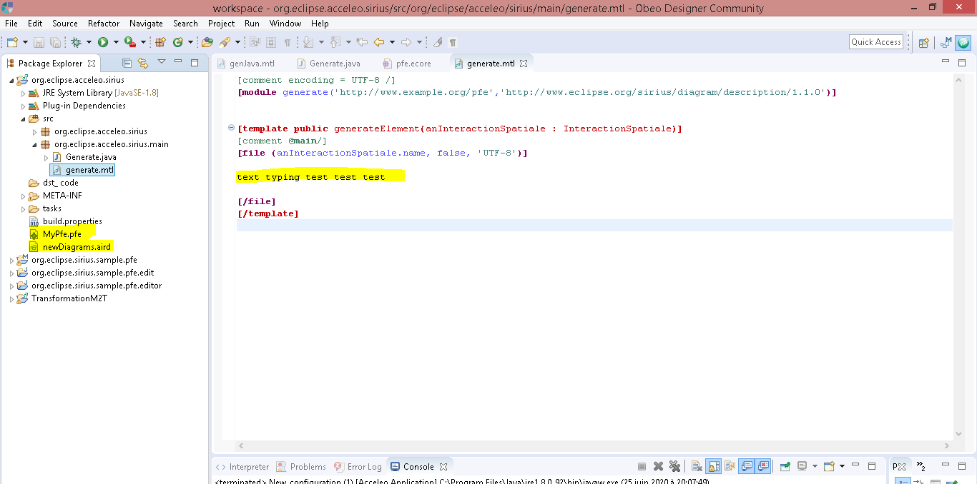Screen dimensions: 977x484
Task: Open the Interpreter view tab
Action: [242, 467]
